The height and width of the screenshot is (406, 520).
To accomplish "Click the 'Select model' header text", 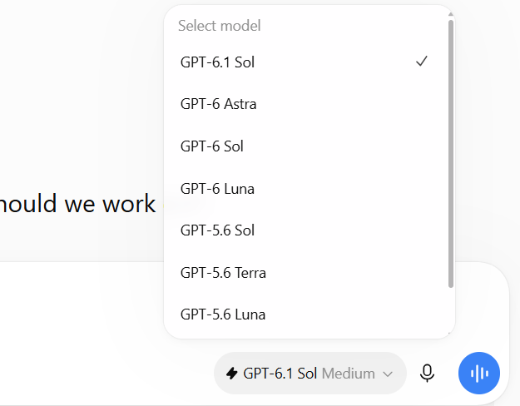I will [219, 26].
